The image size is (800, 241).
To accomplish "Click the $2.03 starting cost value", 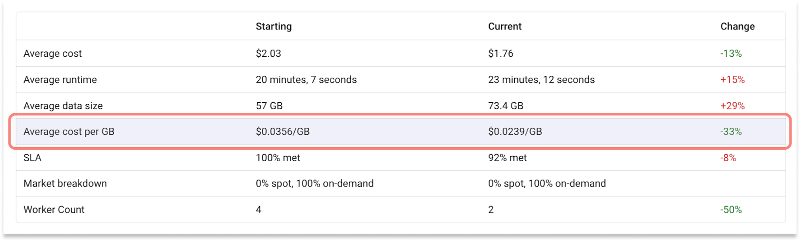I will pos(268,53).
